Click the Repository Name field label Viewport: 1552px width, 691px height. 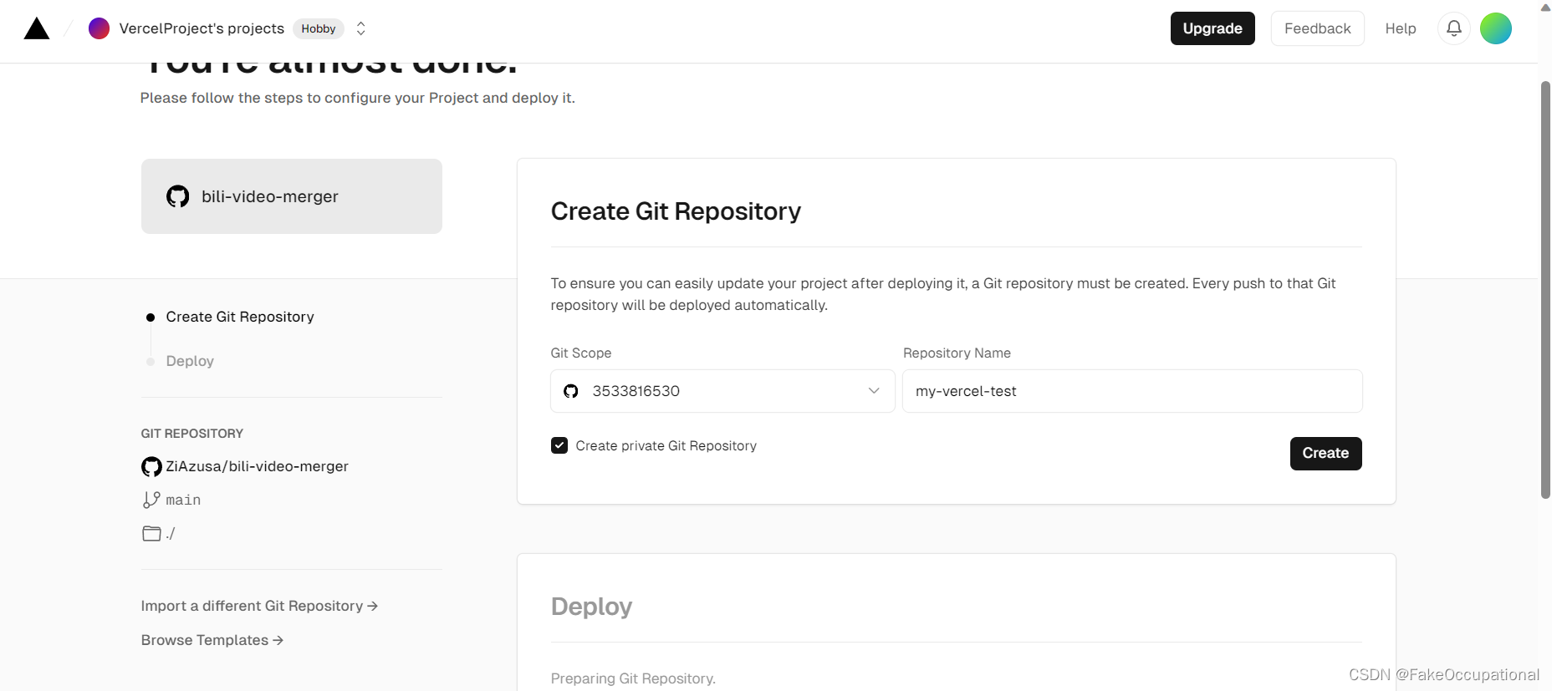[x=957, y=353]
